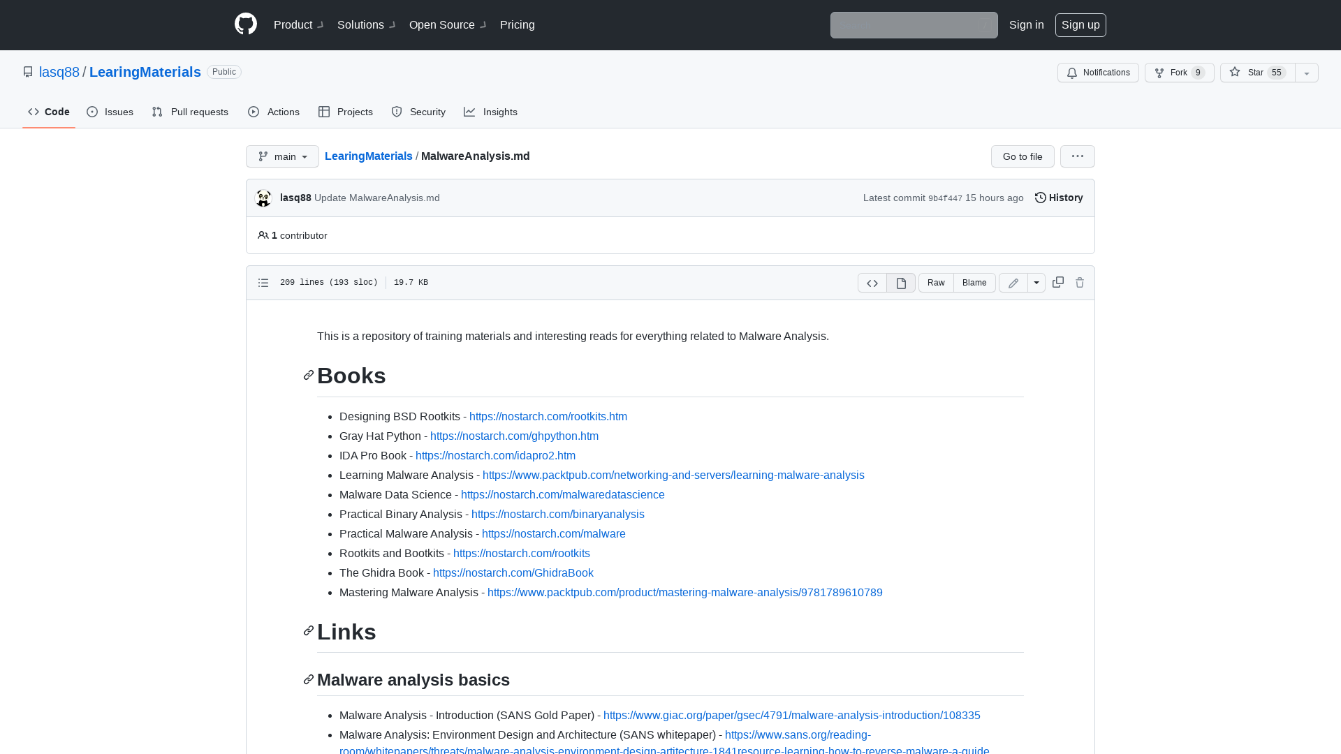Open the IDA Pro Book idapro2.htm link

(495, 455)
